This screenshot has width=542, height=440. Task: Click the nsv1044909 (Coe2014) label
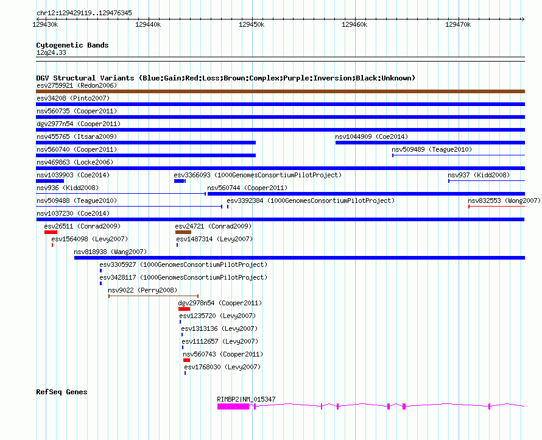click(x=371, y=137)
